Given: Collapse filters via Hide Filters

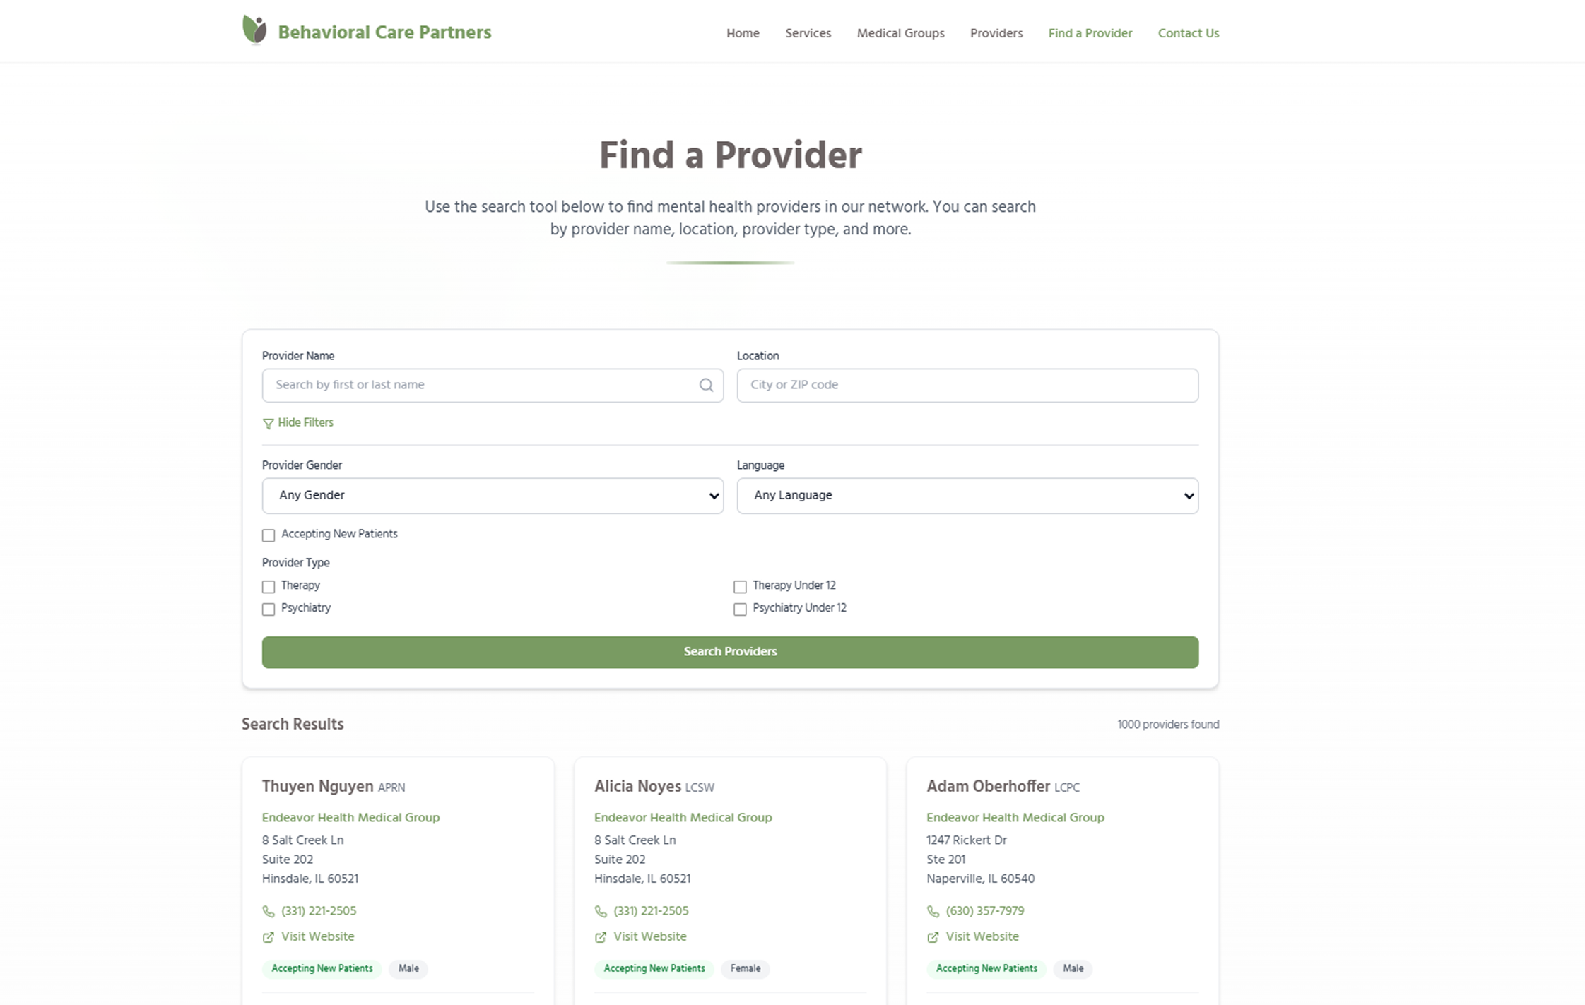Looking at the screenshot, I should (305, 422).
